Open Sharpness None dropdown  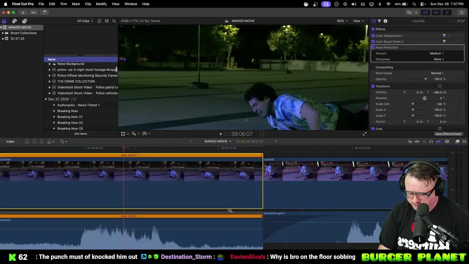pos(439,59)
